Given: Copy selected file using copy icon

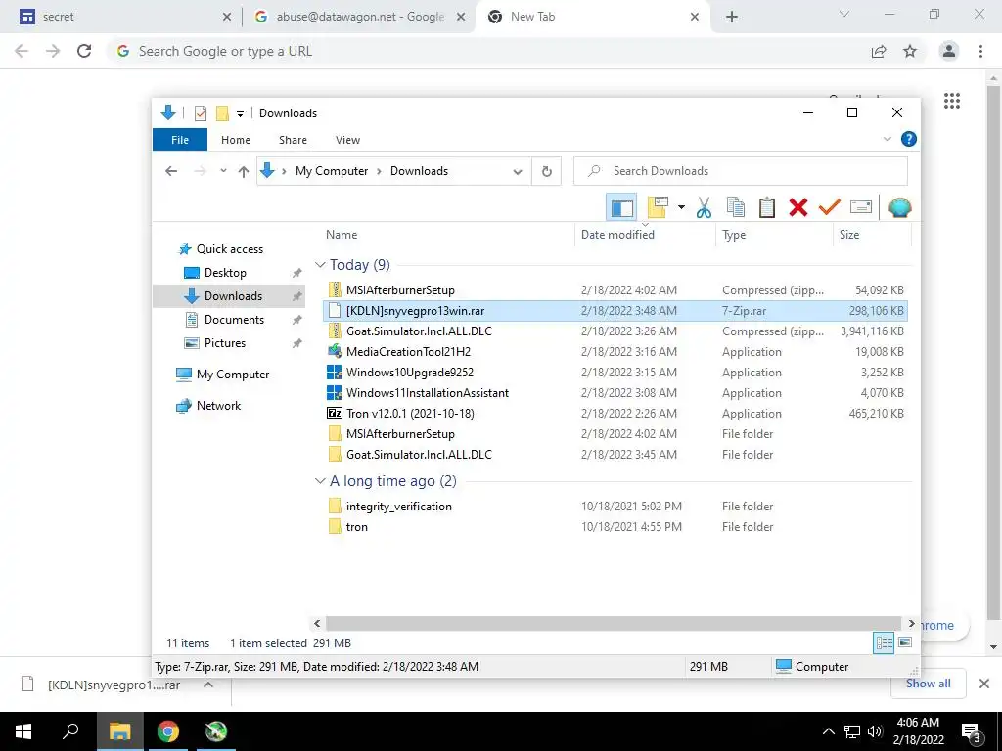Looking at the screenshot, I should tap(736, 207).
